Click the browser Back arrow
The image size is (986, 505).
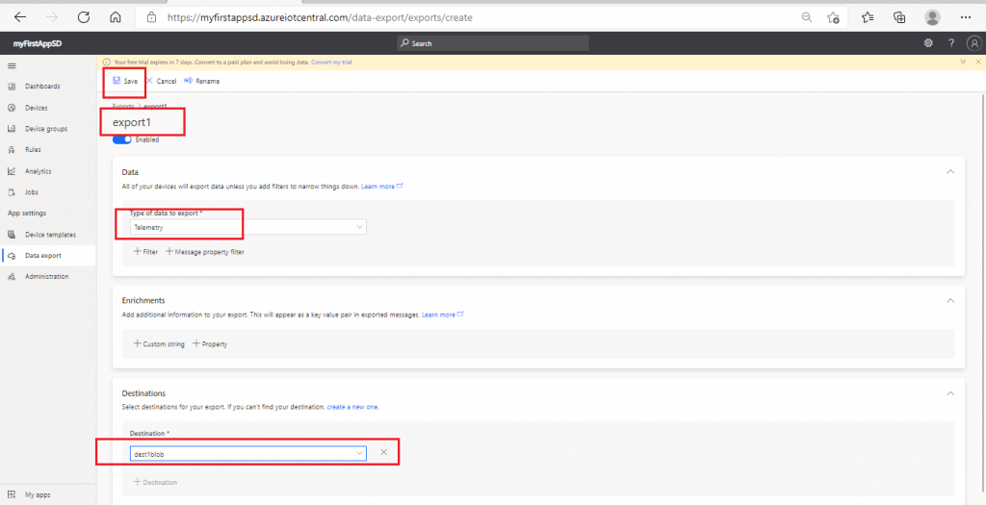pyautogui.click(x=20, y=17)
